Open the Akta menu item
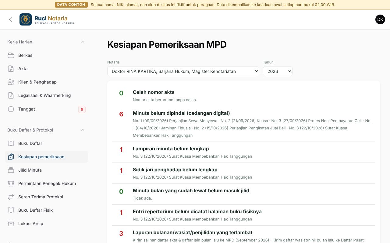Viewport: 390px width, 243px height. point(46,69)
